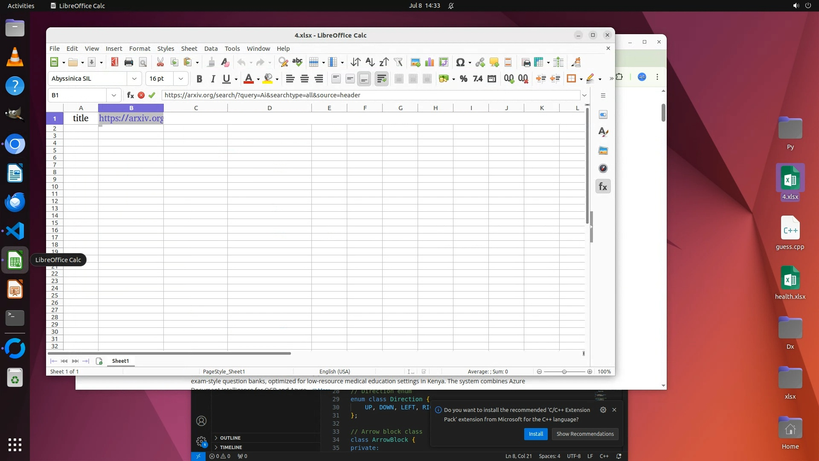Open the font size dropdown
819x461 pixels.
180,79
